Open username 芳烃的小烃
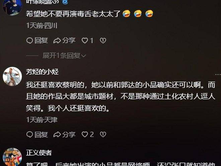The width and height of the screenshot is (221, 166). [42, 72]
